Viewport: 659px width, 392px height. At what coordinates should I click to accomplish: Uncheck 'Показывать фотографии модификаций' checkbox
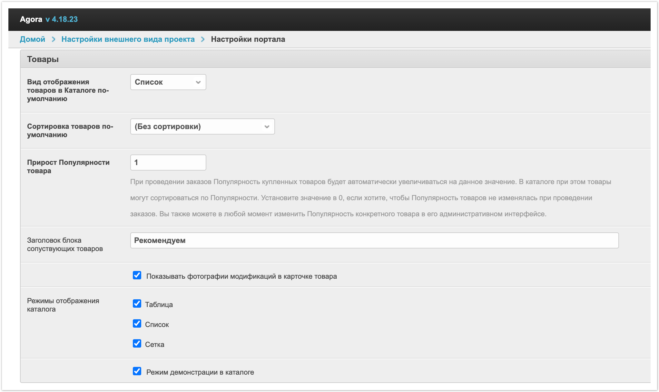pos(137,275)
